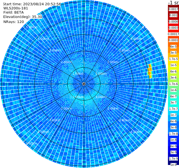This screenshot has width=179, height=168.
Task: Click the 6e-5 colorbar label
Action: (x=173, y=46)
